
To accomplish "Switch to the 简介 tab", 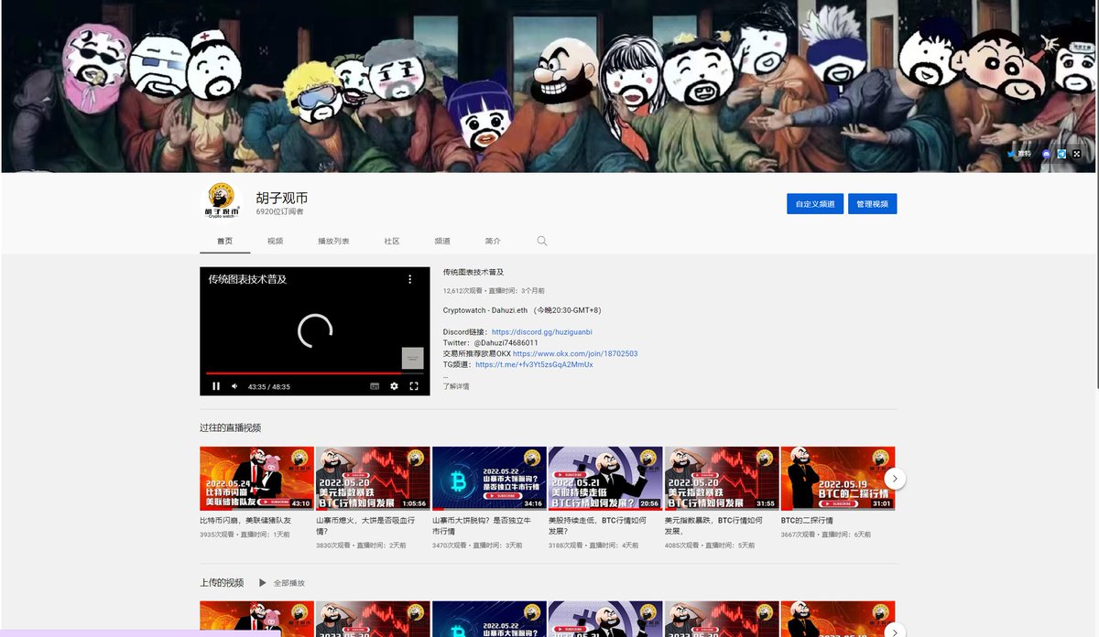I will pos(493,241).
